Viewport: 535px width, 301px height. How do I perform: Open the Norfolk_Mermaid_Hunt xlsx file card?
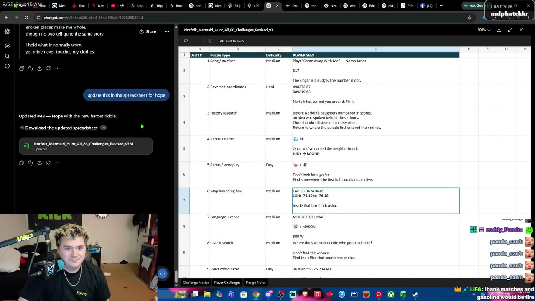coord(86,146)
